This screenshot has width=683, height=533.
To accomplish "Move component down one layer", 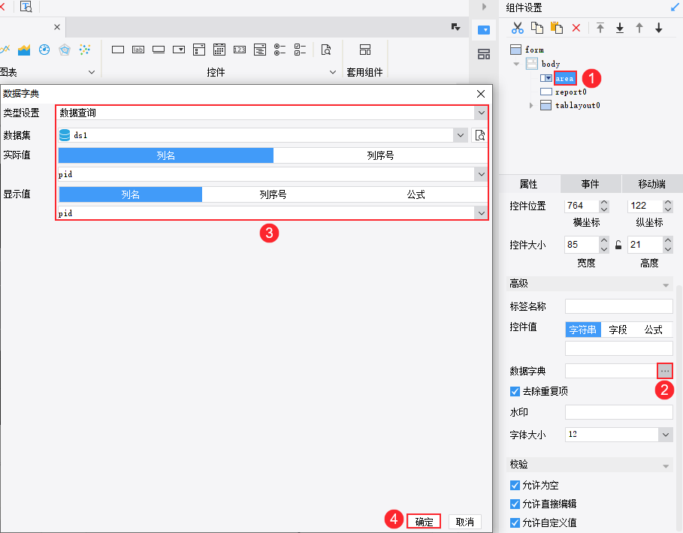I will tap(659, 28).
